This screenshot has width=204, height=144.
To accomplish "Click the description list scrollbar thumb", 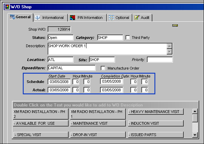I will click(x=195, y=118).
